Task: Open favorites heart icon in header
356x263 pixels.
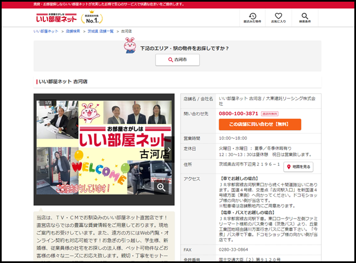Action: pos(278,18)
